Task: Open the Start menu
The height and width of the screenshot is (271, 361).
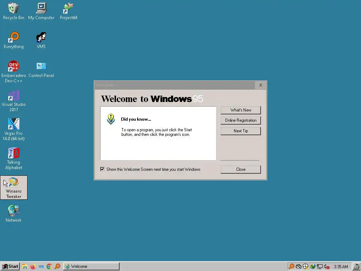Action: pyautogui.click(x=10, y=266)
